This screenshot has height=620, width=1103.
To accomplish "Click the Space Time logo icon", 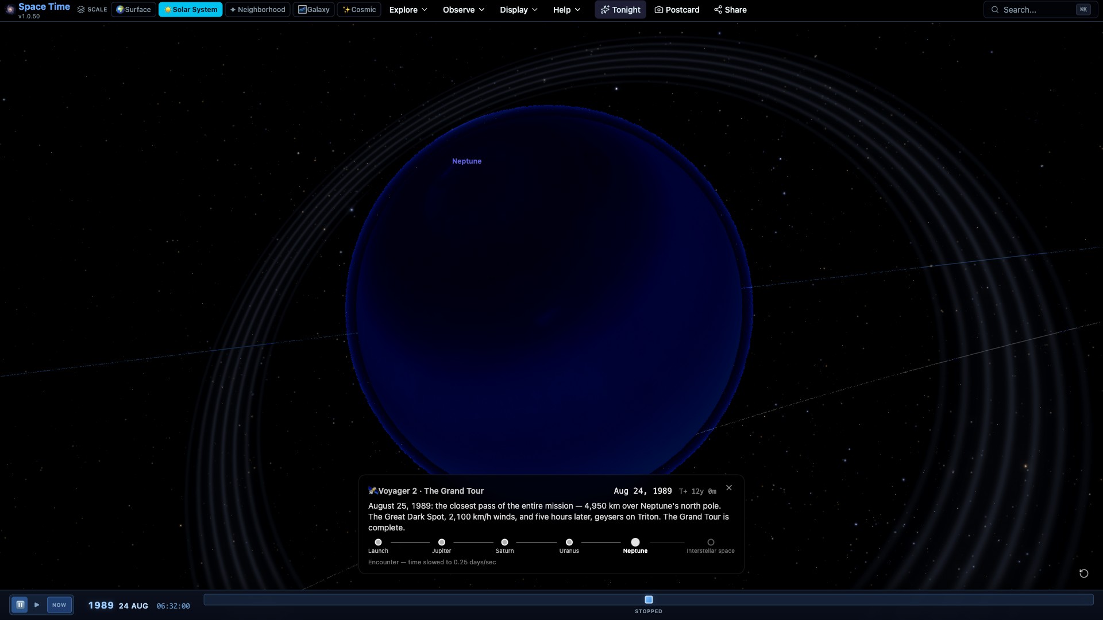I will [10, 10].
